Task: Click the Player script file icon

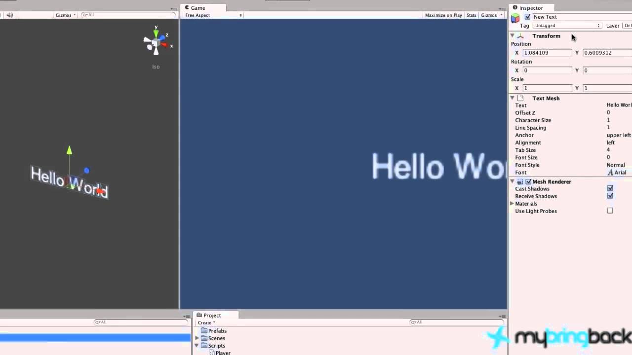Action: coord(211,353)
